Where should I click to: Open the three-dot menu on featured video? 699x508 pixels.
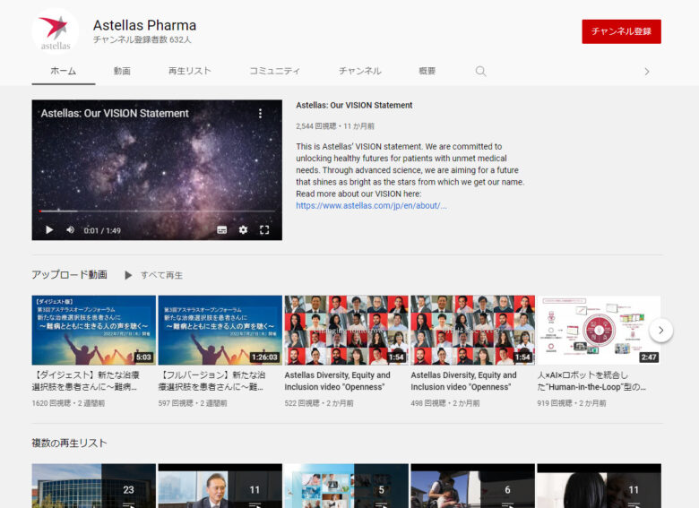click(x=261, y=114)
